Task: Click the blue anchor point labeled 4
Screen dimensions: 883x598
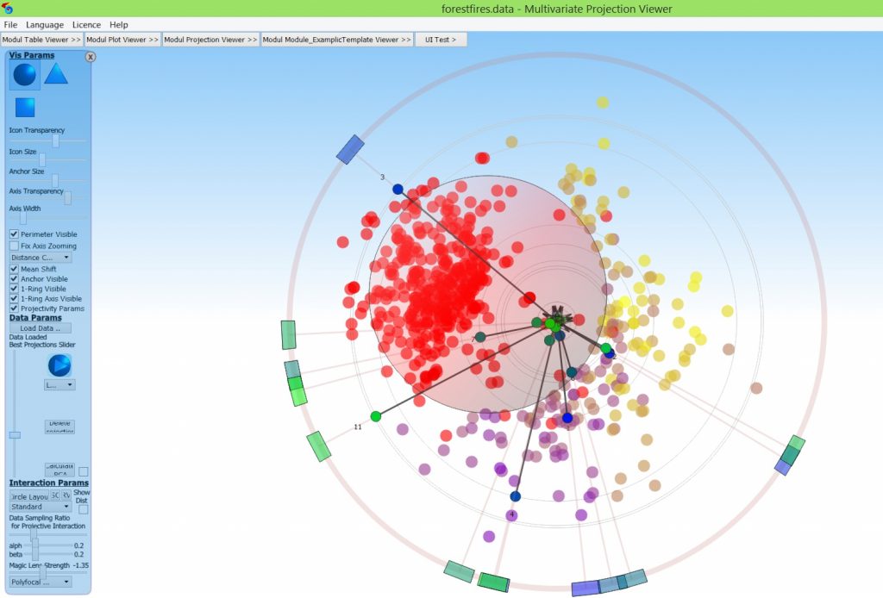Action: click(x=515, y=496)
